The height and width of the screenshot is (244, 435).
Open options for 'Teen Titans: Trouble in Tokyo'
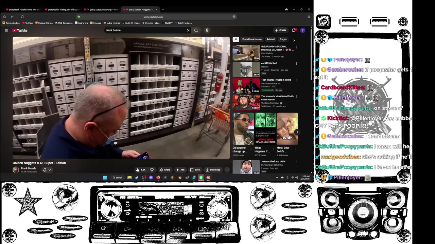(296, 80)
